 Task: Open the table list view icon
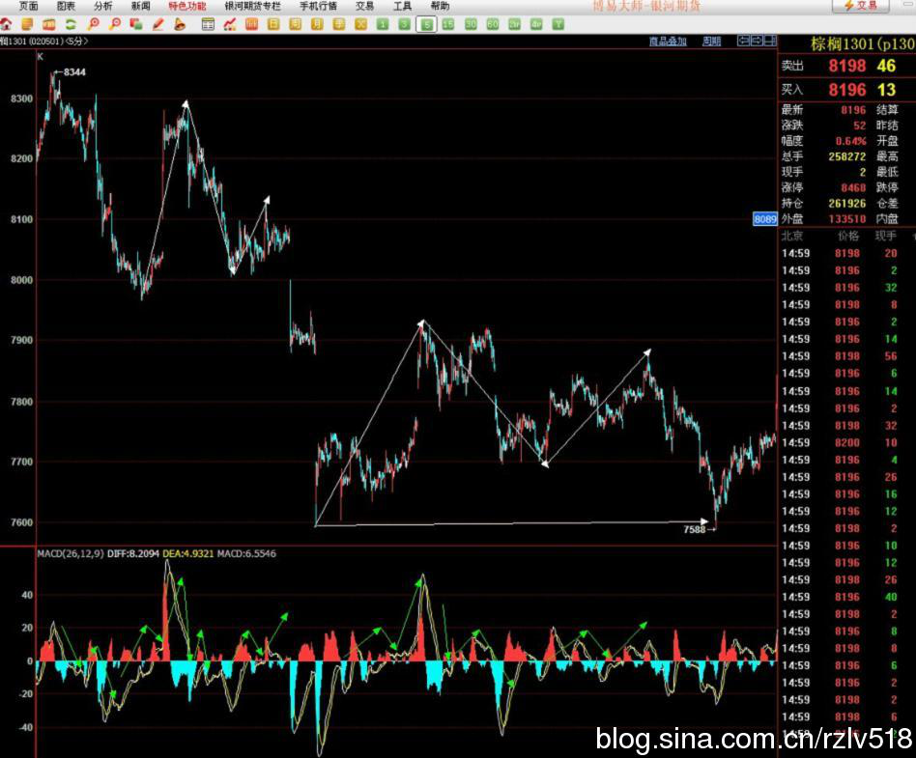[208, 24]
